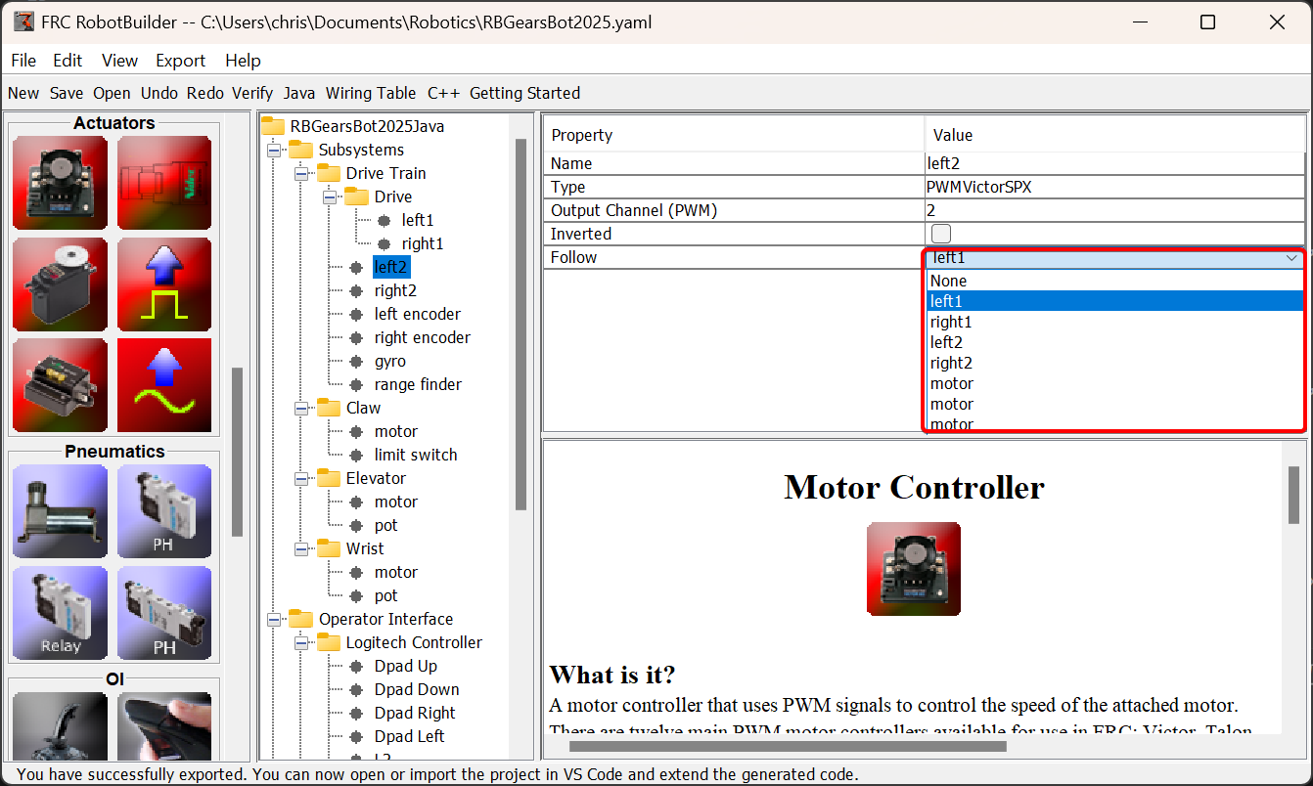The width and height of the screenshot is (1313, 786).
Task: Click the Digital Output square-wave icon
Action: [x=164, y=284]
